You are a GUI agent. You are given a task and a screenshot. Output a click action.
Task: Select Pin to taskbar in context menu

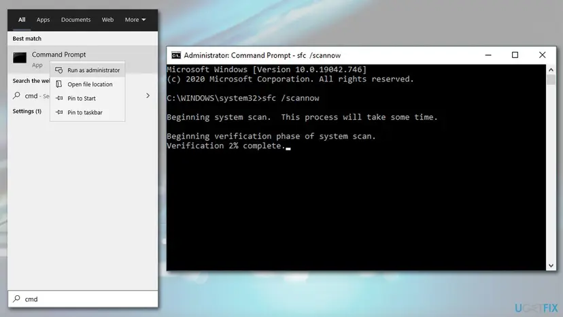[88, 112]
